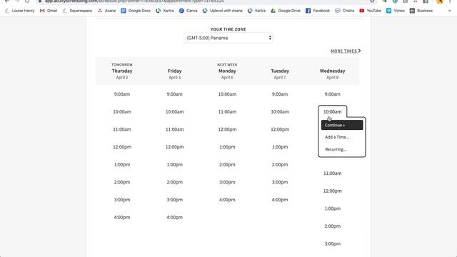Select Wednesday 9:00am slot

332,94
